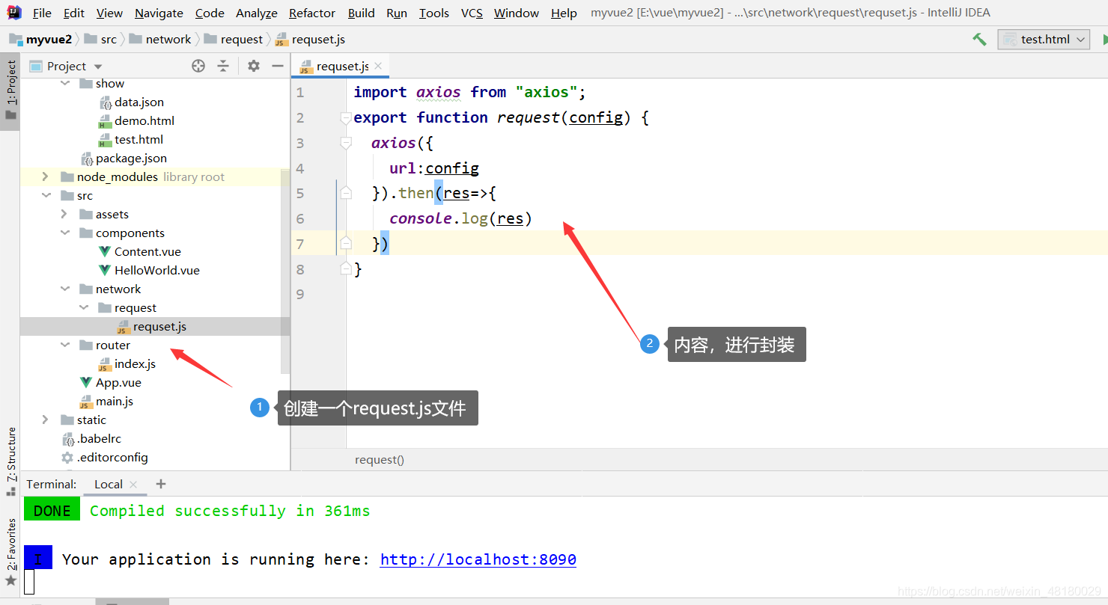Select .babelrc file
Screen dimensions: 1108x605
pos(99,438)
